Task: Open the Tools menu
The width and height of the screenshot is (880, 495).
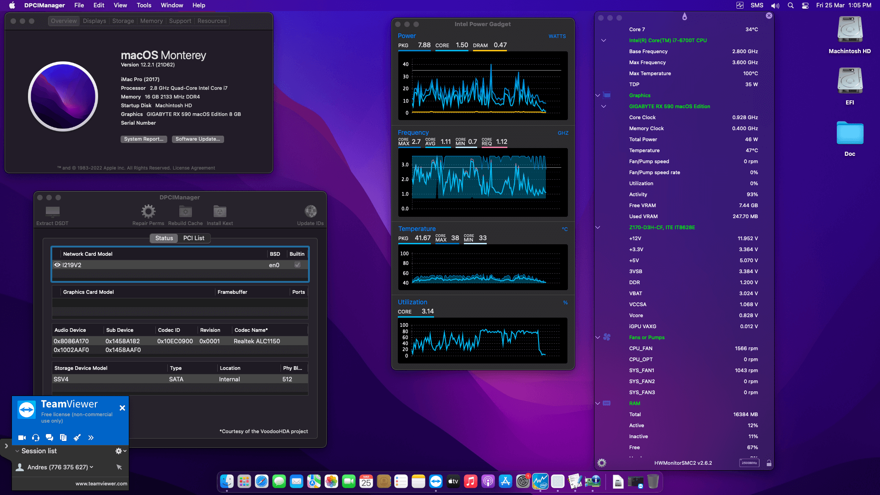Action: tap(143, 5)
